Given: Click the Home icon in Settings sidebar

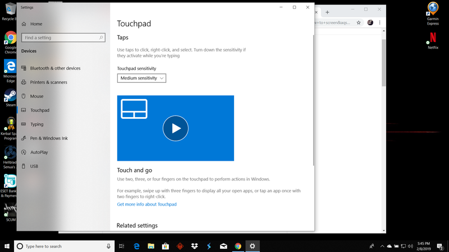Looking at the screenshot, I should pyautogui.click(x=24, y=24).
